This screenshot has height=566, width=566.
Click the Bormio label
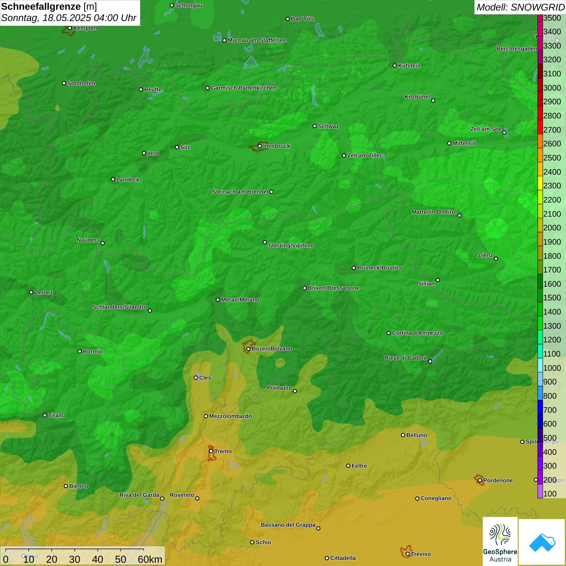(93, 351)
